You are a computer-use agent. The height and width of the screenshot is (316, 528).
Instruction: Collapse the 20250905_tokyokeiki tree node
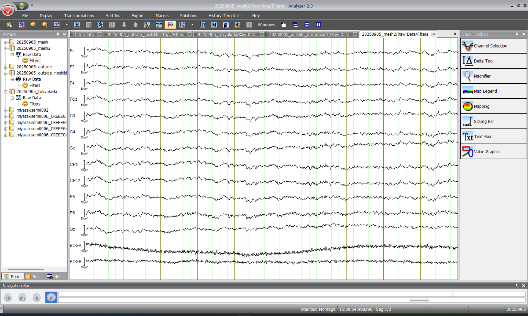point(5,92)
